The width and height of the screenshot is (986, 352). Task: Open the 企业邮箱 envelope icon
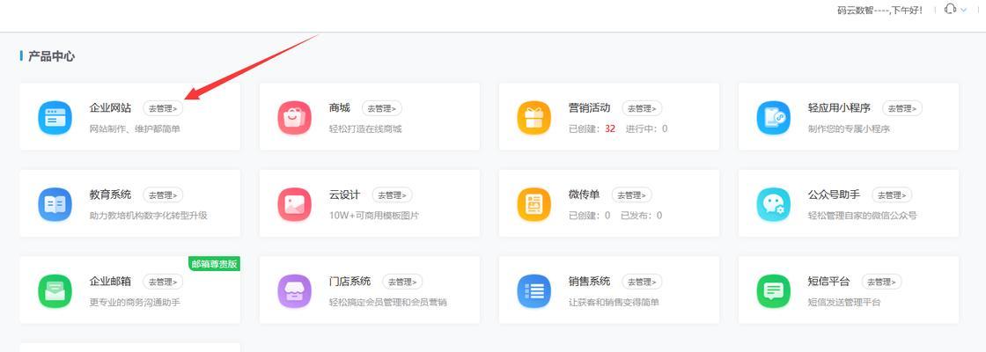point(55,291)
